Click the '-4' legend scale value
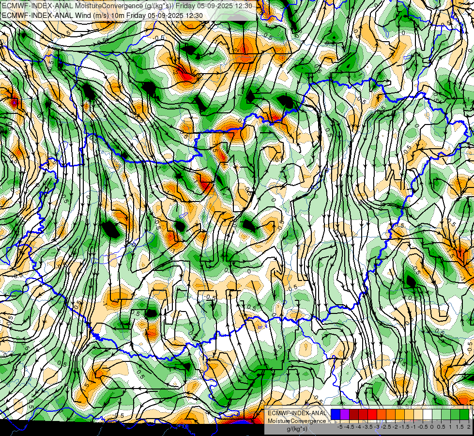Viewport: 474px width, 436px height. click(358, 427)
